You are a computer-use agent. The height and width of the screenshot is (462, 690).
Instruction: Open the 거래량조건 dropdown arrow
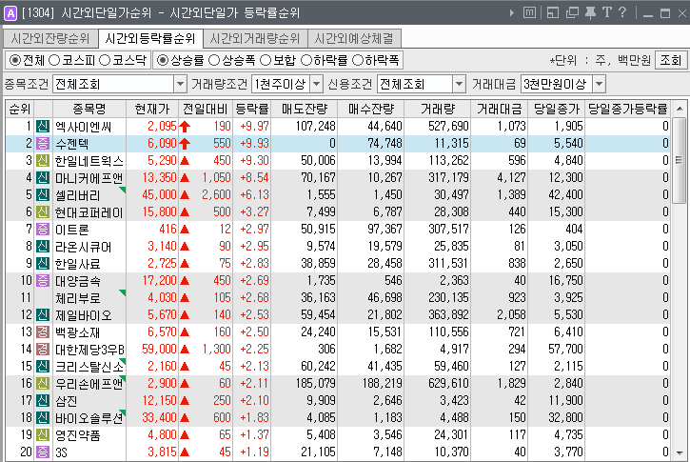[316, 84]
